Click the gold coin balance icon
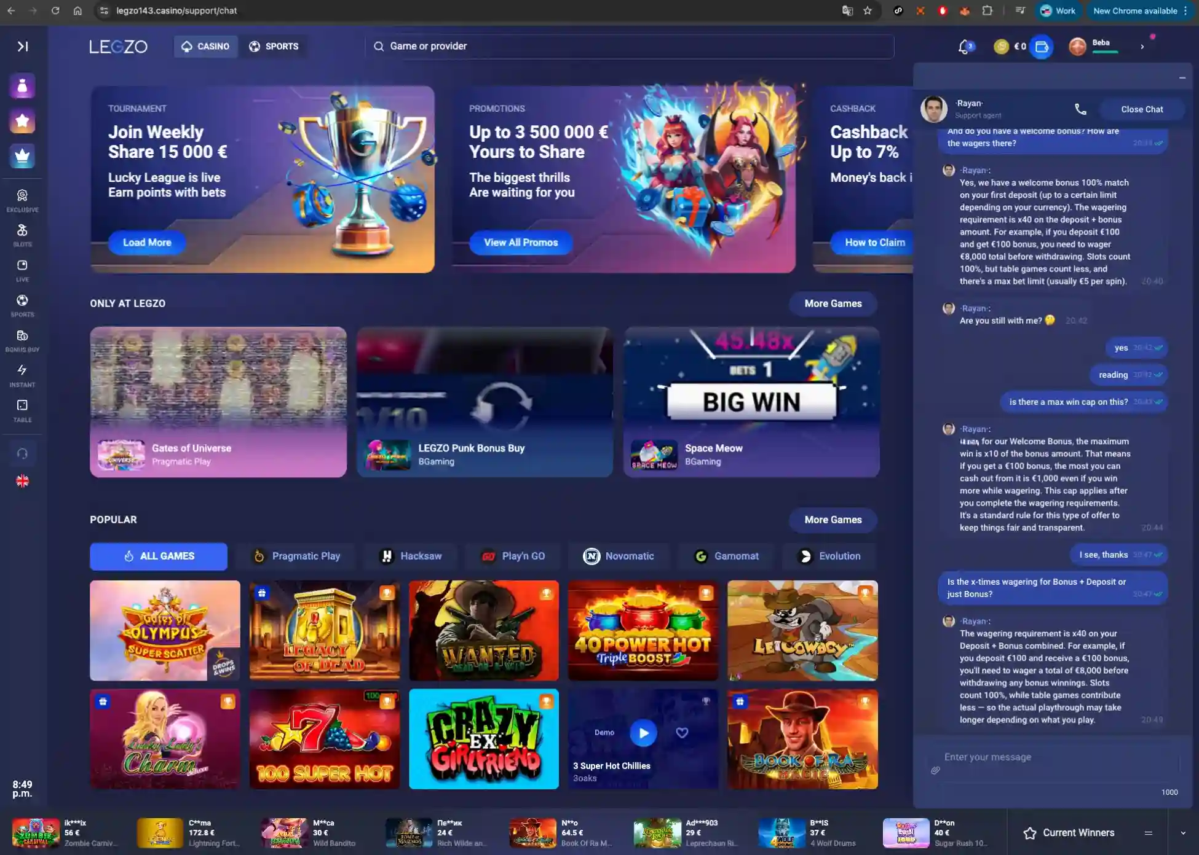Screen dimensions: 1199x855 pyautogui.click(x=1001, y=47)
